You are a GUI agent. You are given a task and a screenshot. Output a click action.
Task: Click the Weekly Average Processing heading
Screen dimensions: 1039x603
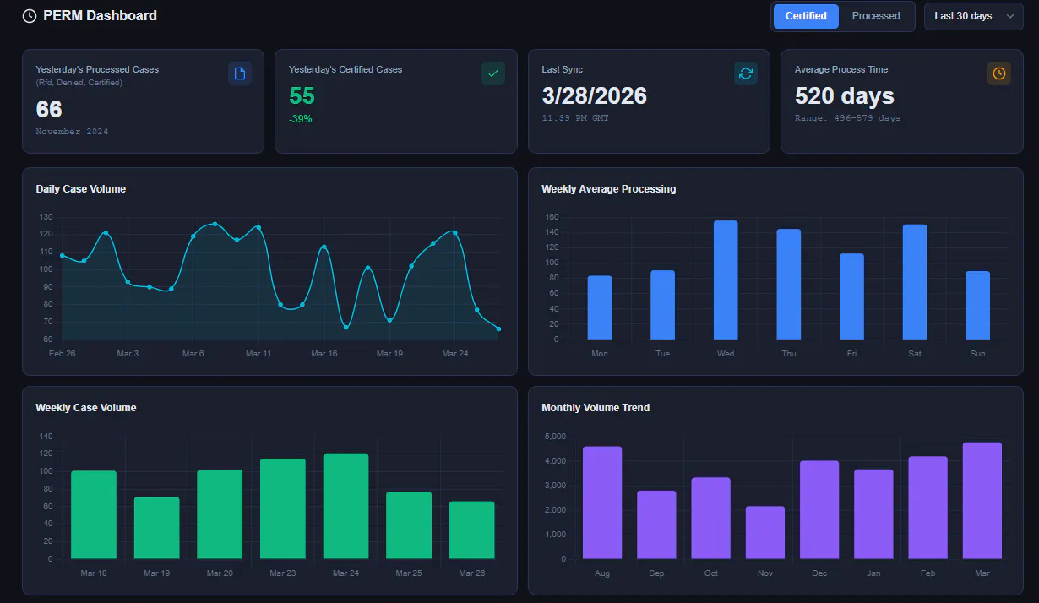tap(609, 189)
